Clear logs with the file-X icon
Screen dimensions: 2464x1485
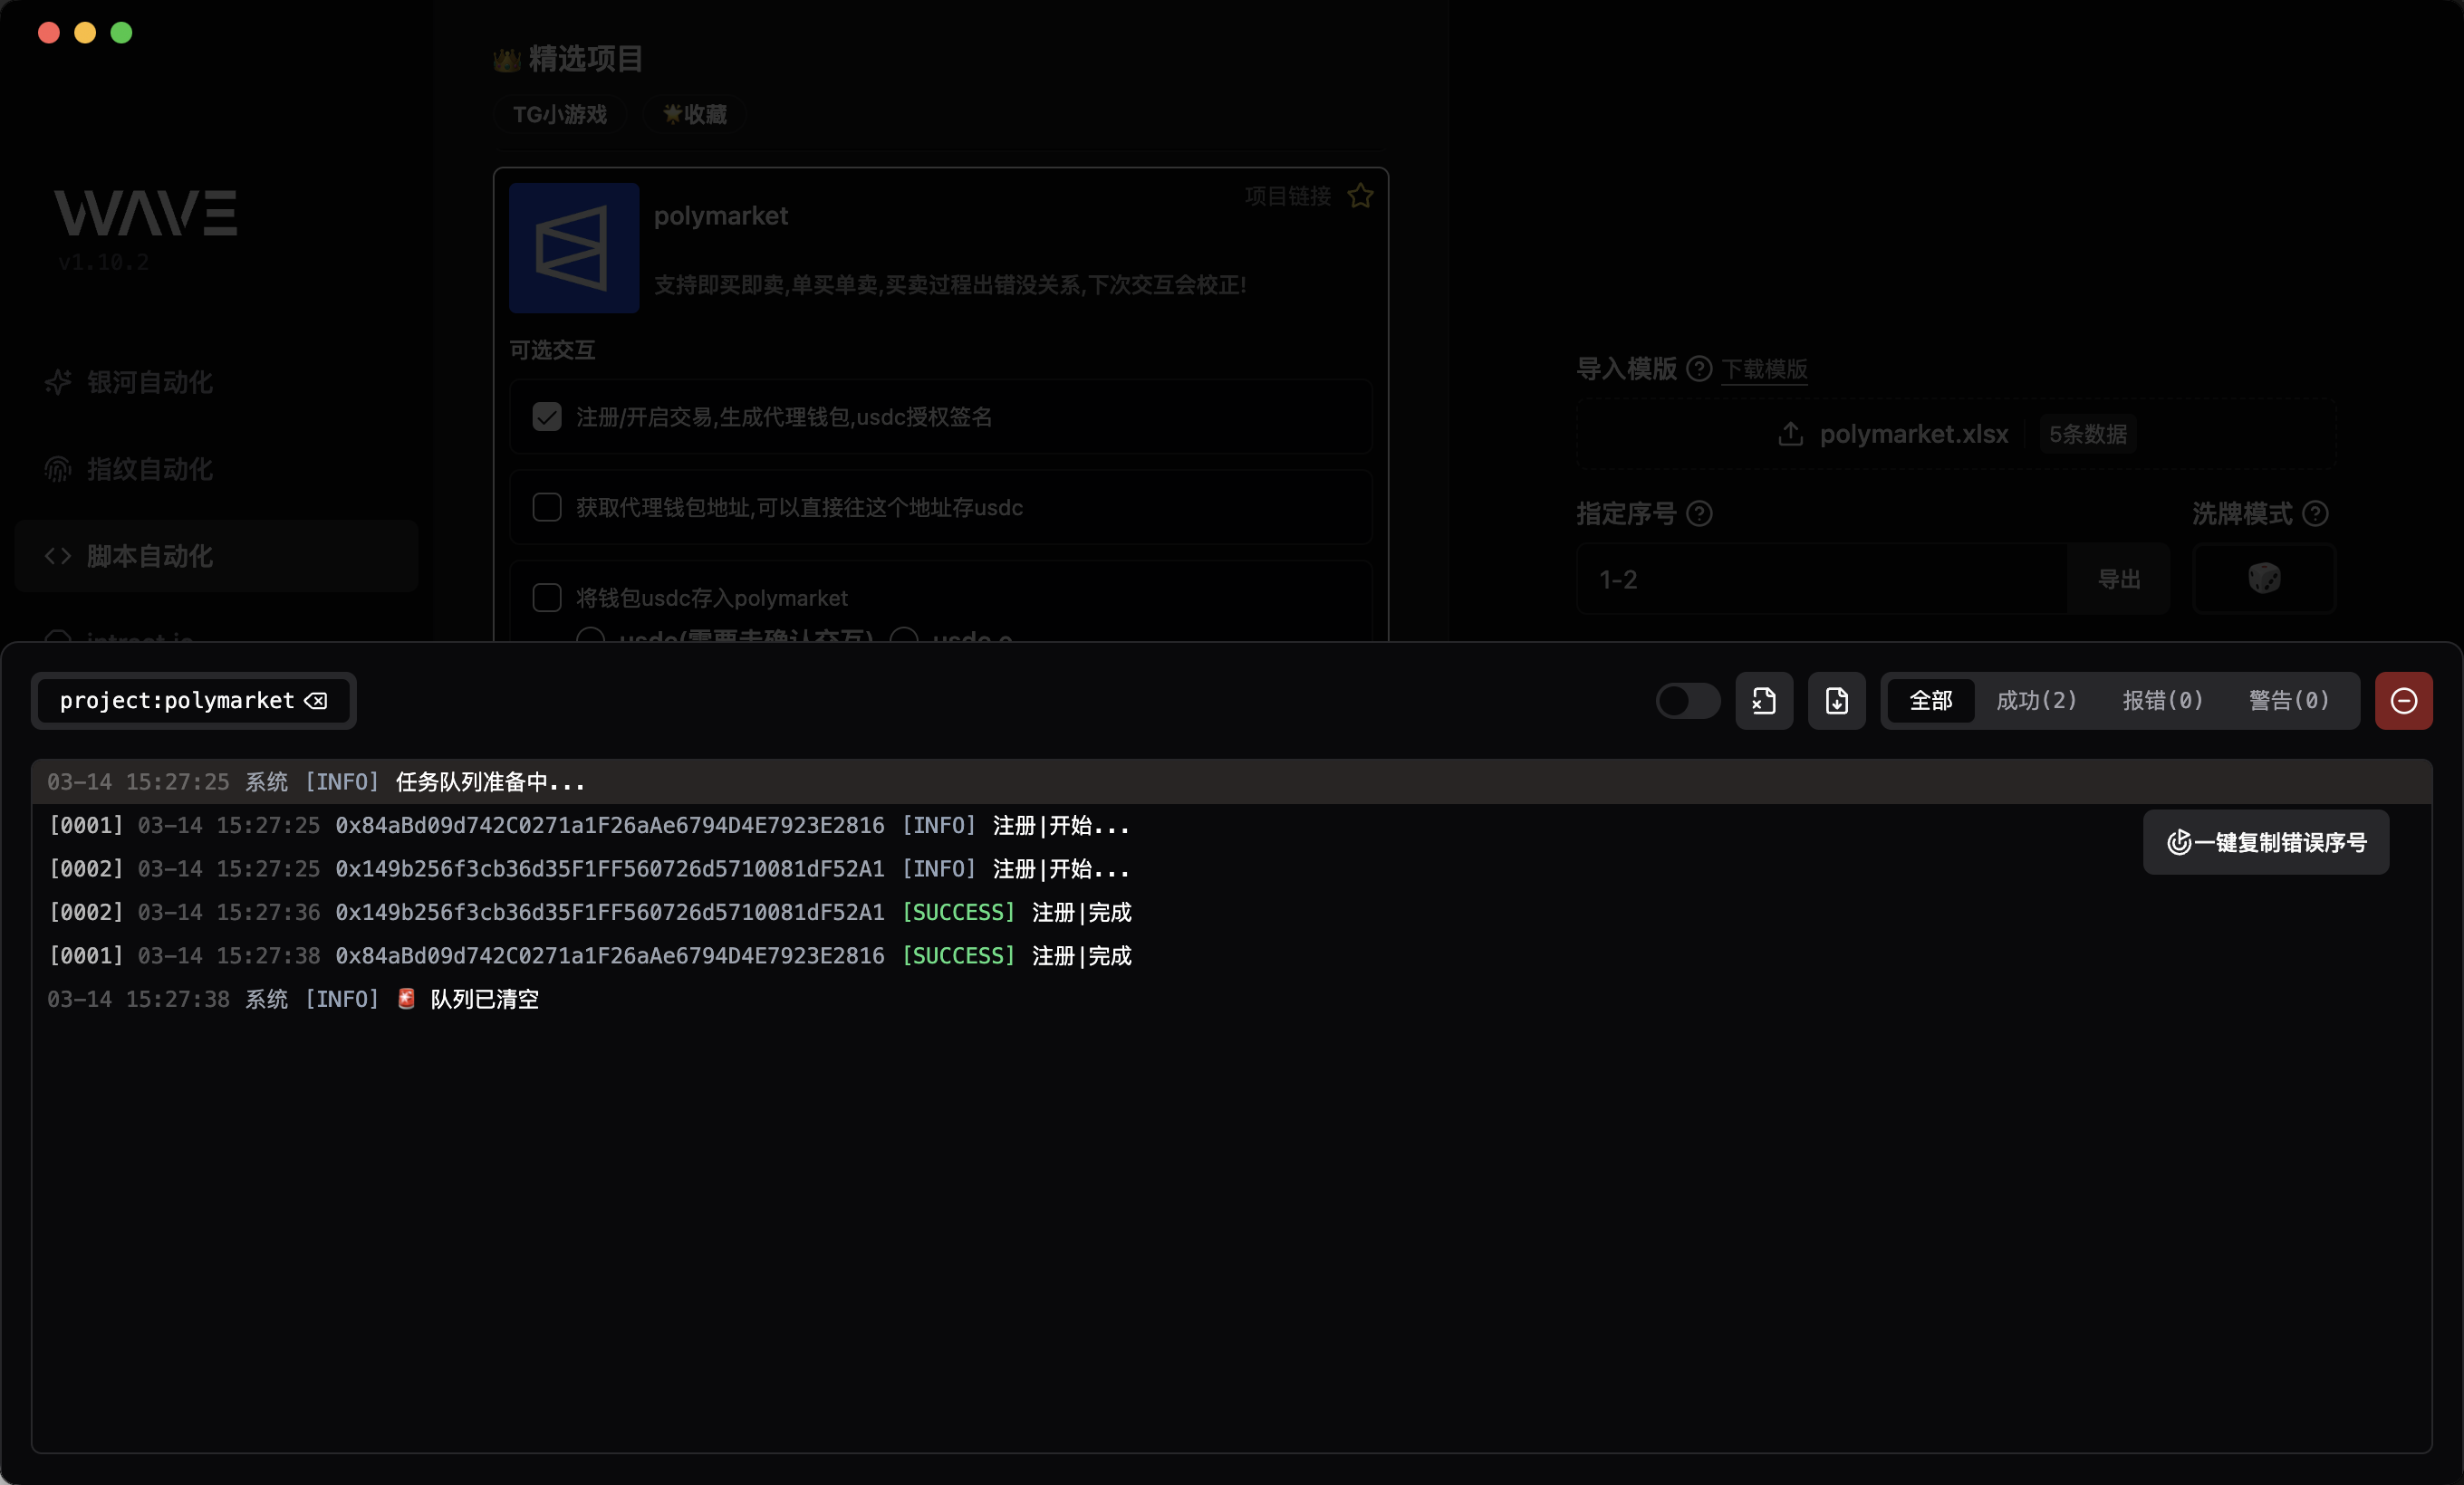pos(1764,701)
